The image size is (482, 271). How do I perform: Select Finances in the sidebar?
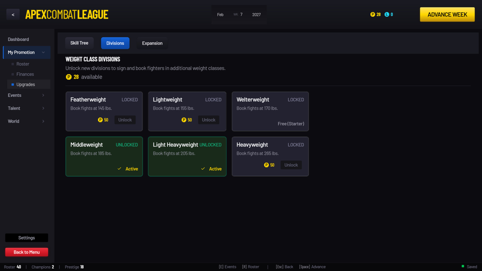(25, 74)
